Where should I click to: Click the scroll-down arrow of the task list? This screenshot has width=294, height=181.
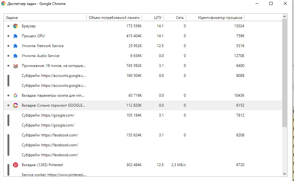285,174
